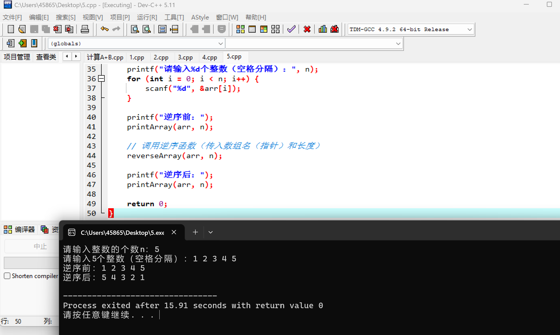This screenshot has width=560, height=335.
Task: Collapse the for loop fold marker
Action: 101,79
